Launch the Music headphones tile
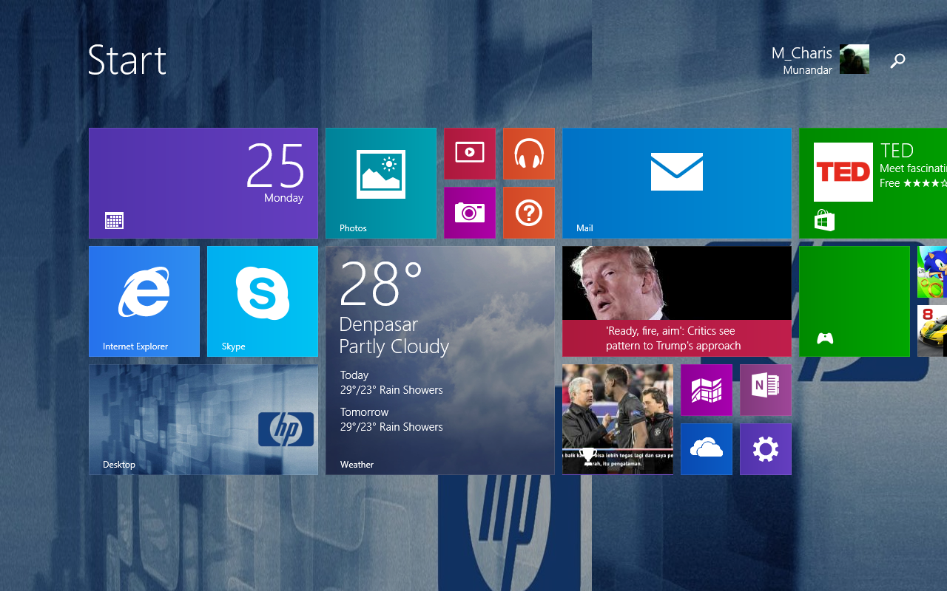Viewport: 947px width, 591px height. coord(529,154)
